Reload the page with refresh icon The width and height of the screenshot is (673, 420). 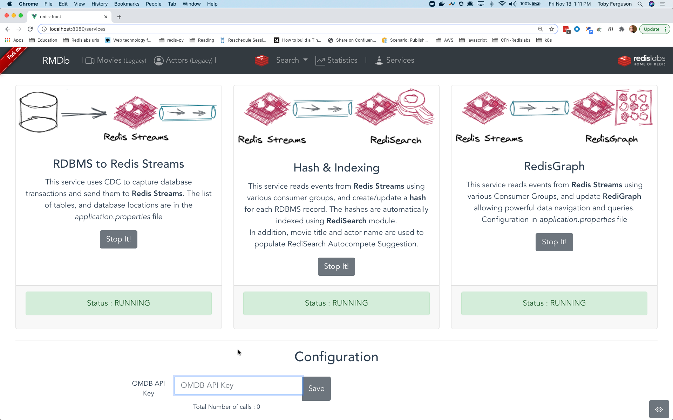30,29
